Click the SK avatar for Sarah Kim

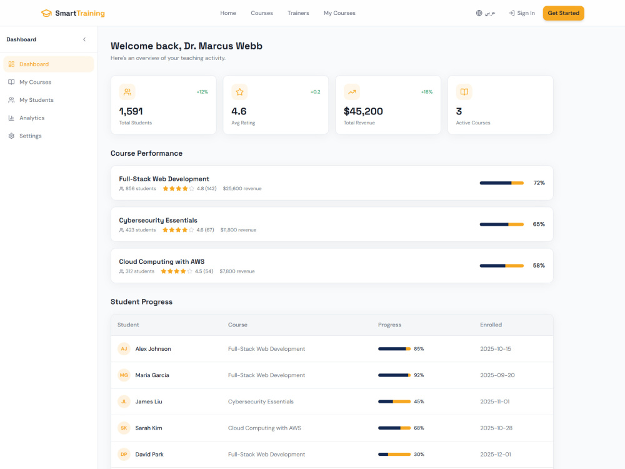click(x=124, y=428)
